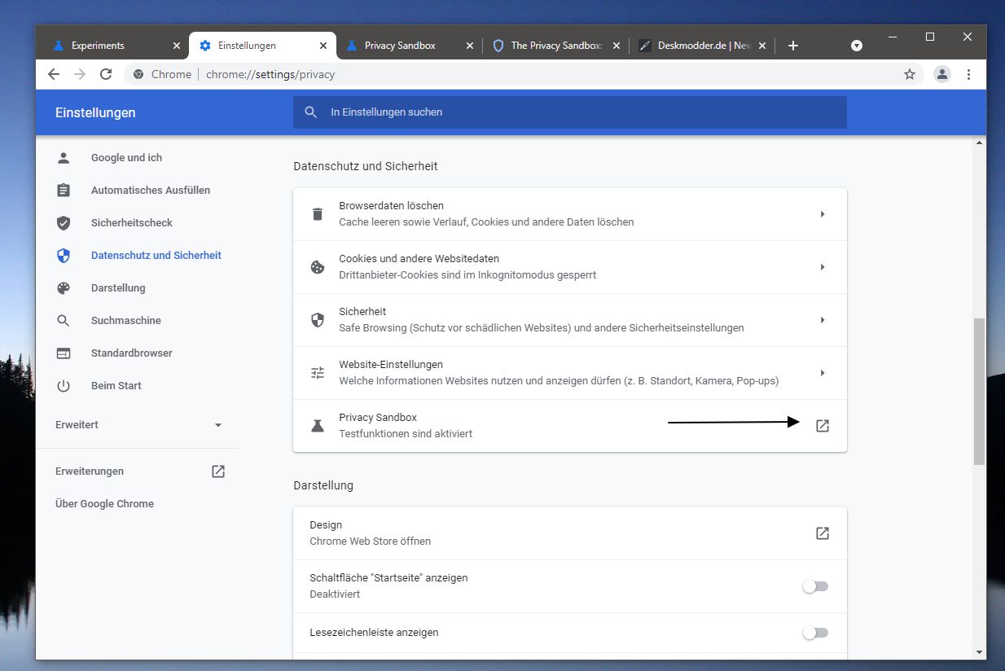Click the clipboard icon for Automatisches Ausfüllen
The width and height of the screenshot is (1005, 671).
[64, 191]
